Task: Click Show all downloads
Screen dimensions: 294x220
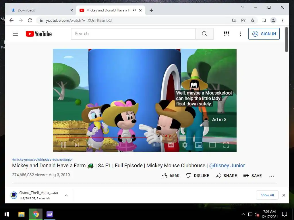Action: (x=267, y=195)
